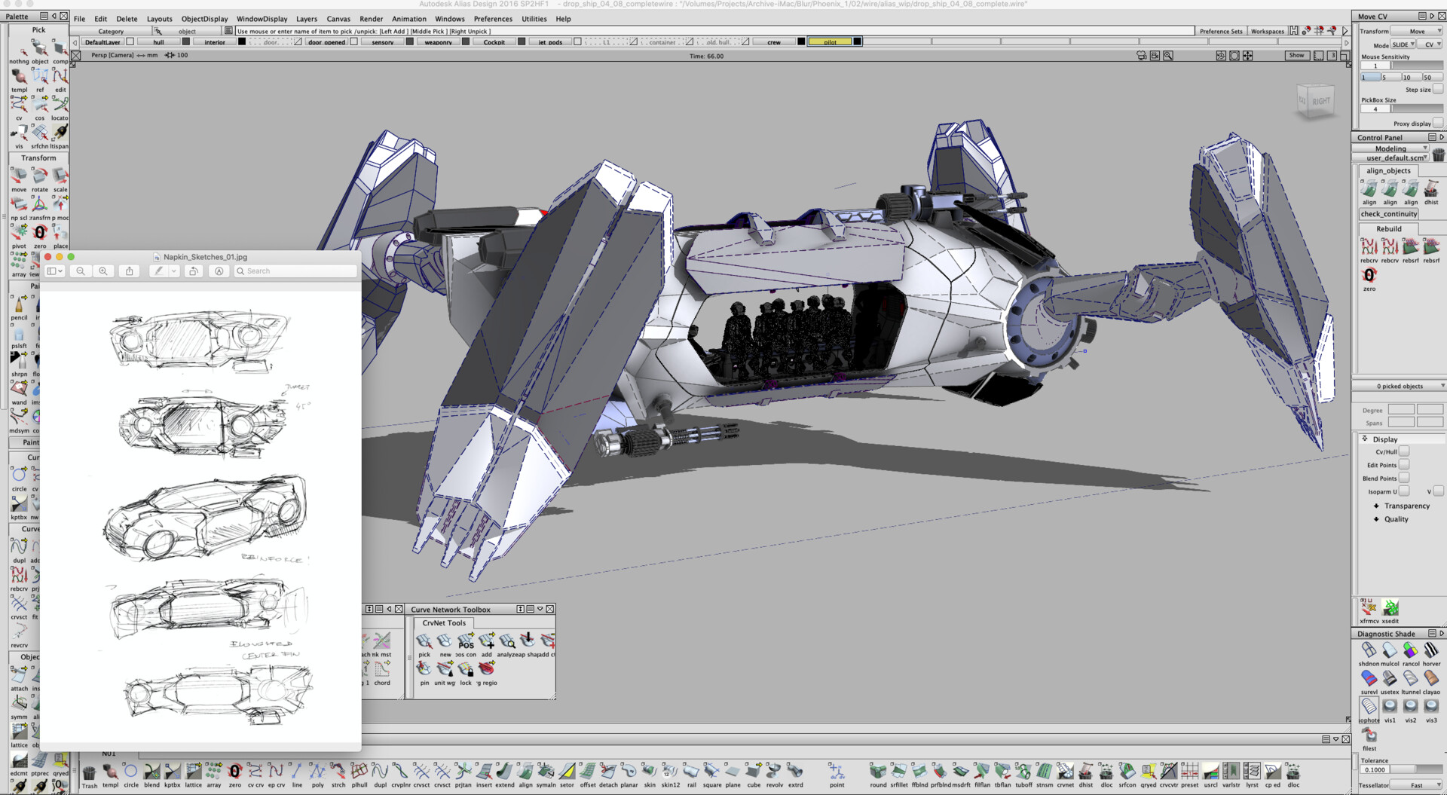Click the Preference Sets button
Viewport: 1447px width, 795px height.
click(x=1220, y=31)
